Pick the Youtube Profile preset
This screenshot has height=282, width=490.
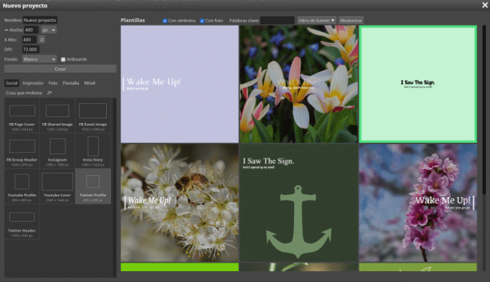point(22,186)
